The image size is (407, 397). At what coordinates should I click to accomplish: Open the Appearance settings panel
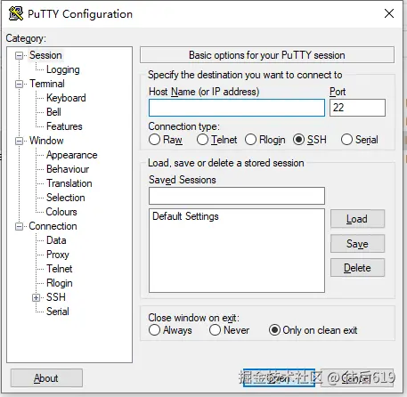pos(72,155)
